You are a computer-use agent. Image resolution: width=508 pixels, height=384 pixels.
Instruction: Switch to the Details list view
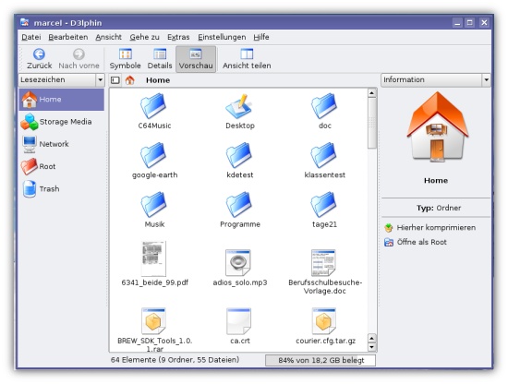pyautogui.click(x=160, y=59)
